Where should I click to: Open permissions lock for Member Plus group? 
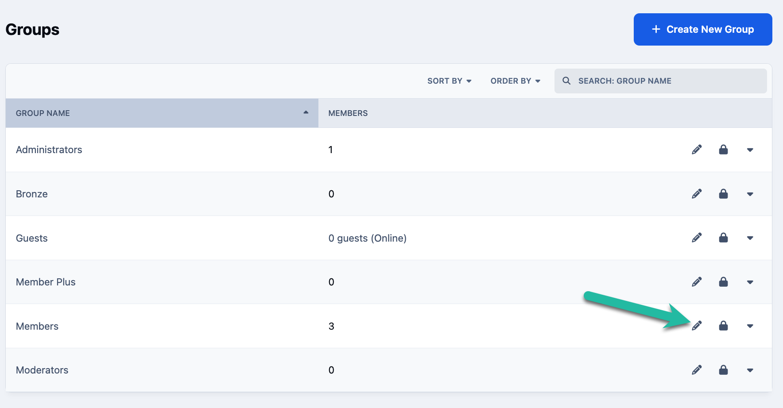click(723, 282)
